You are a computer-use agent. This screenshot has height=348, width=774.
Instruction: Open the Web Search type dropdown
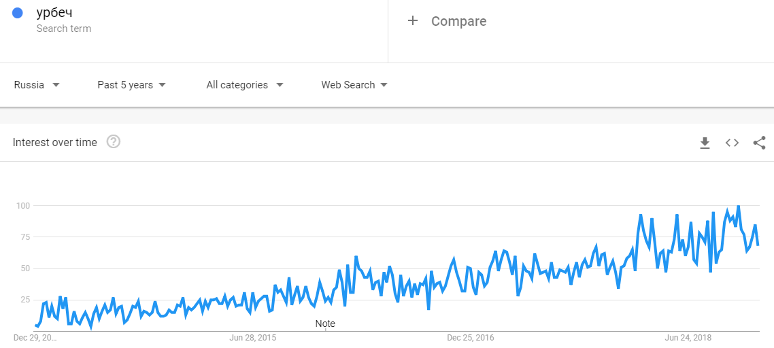click(x=354, y=85)
